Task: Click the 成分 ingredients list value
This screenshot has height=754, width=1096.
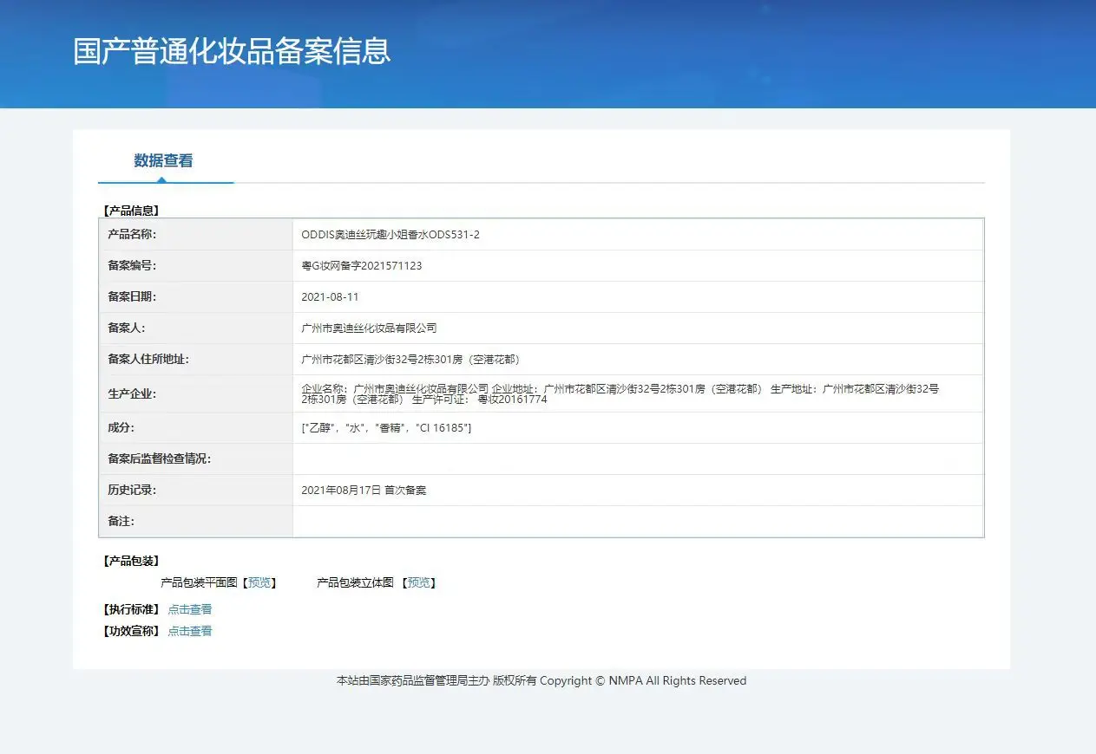Action: coord(386,428)
